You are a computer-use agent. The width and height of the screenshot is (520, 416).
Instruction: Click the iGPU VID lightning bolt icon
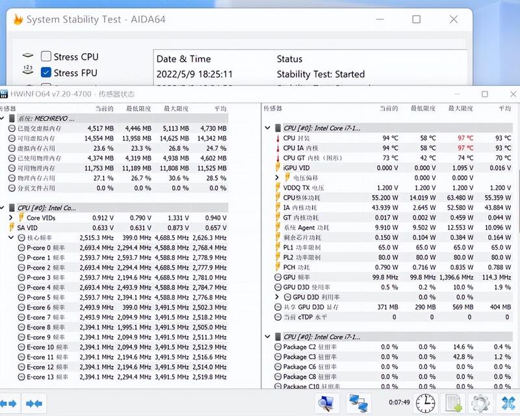(278, 168)
